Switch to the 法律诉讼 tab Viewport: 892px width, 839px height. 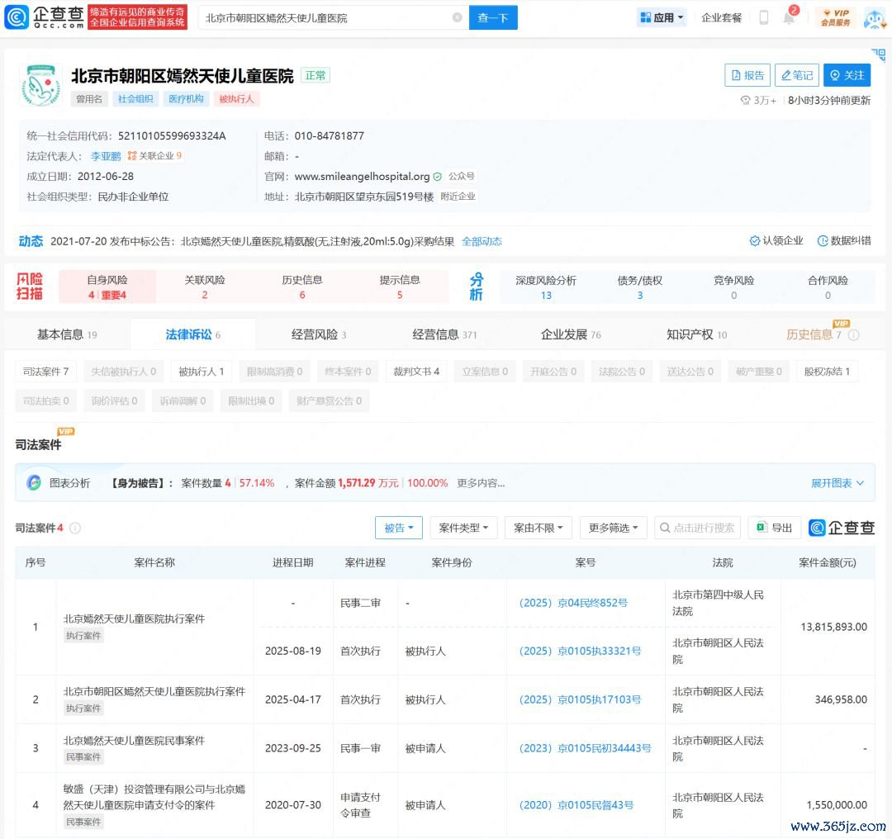[x=192, y=334]
